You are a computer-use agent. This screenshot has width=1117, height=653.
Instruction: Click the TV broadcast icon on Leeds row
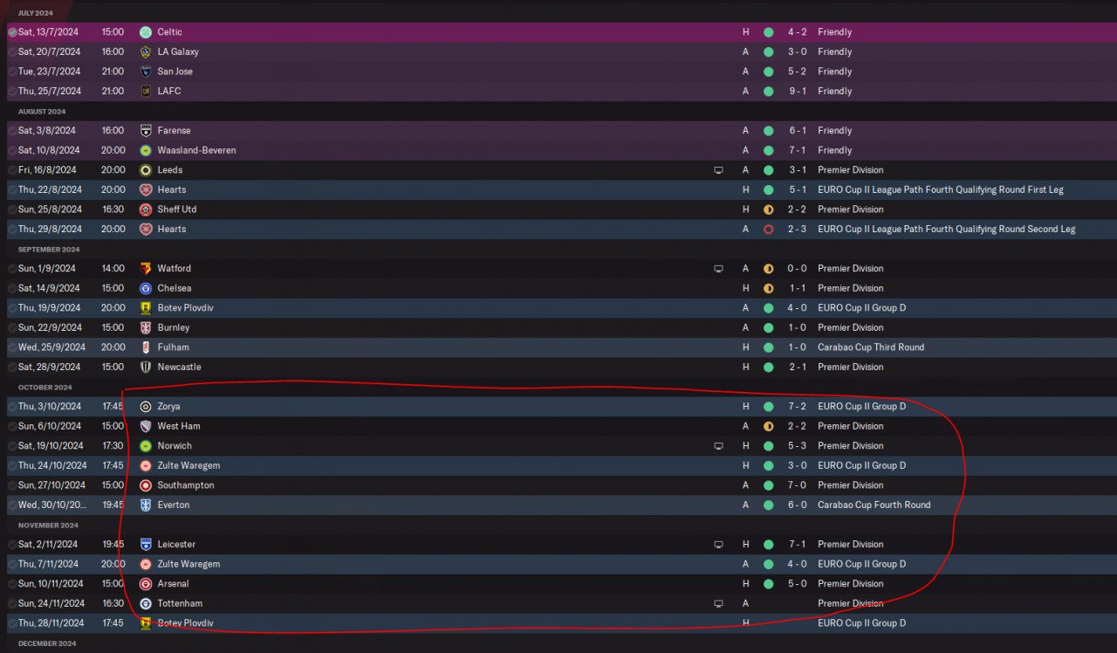pyautogui.click(x=718, y=170)
